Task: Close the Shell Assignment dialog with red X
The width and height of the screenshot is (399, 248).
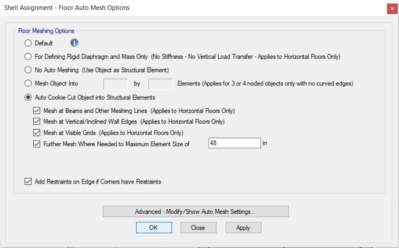Action: click(392, 9)
